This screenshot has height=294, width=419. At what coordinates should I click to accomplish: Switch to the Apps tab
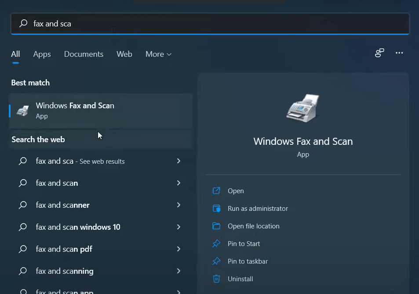[42, 54]
